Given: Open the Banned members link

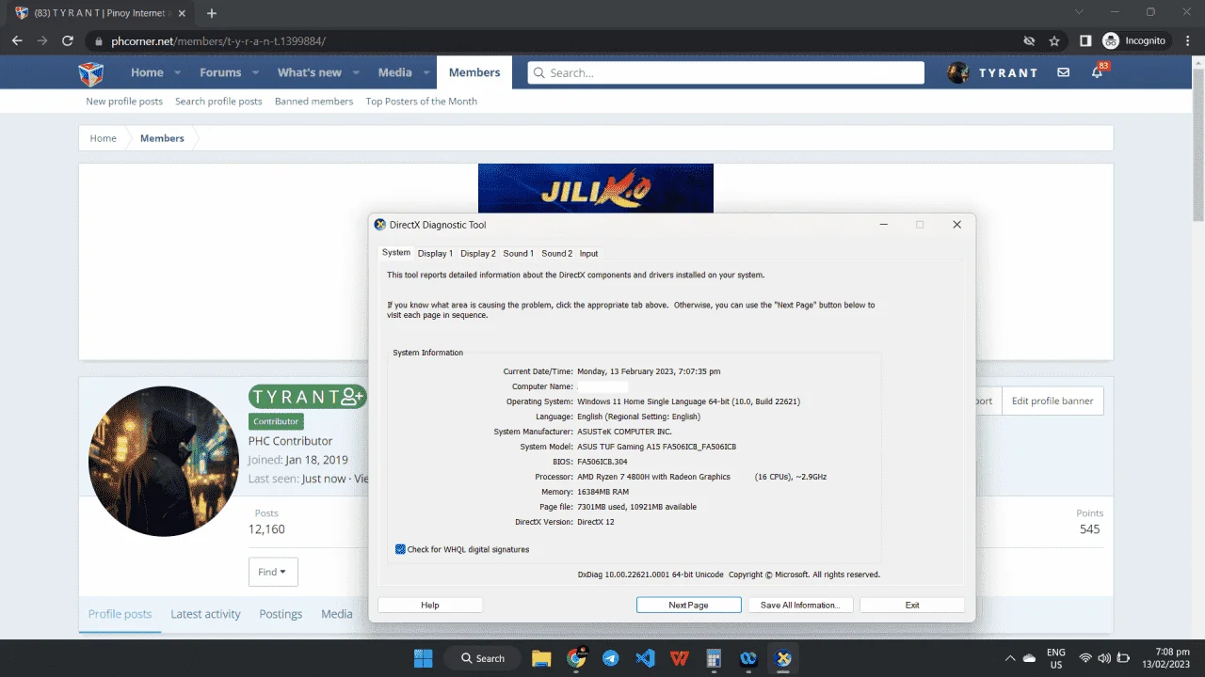Looking at the screenshot, I should (314, 102).
